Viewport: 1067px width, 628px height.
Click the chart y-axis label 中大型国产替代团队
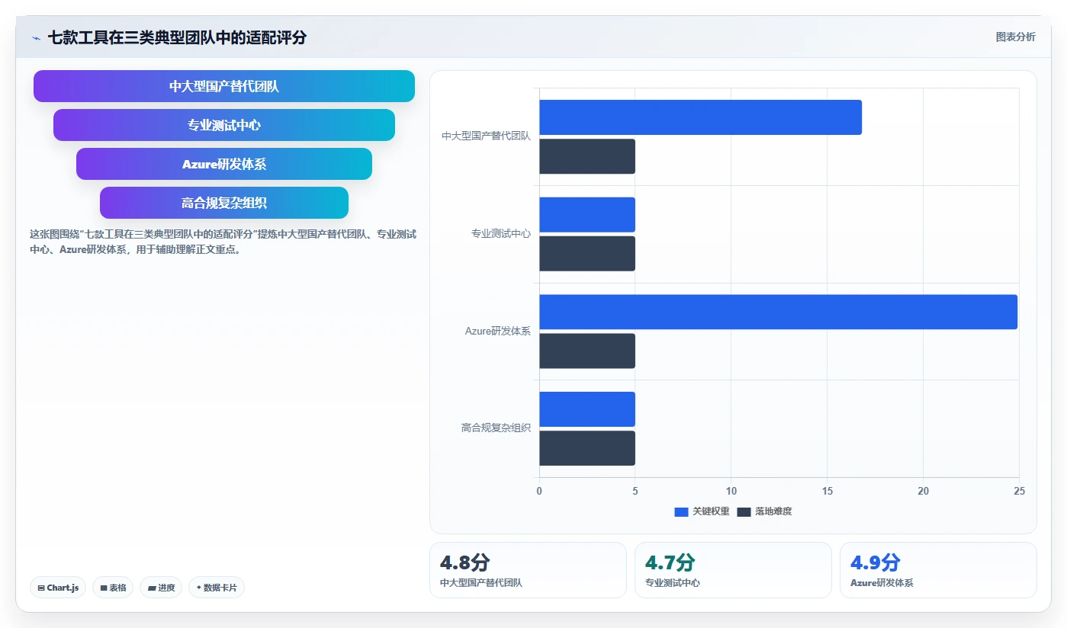coord(486,136)
